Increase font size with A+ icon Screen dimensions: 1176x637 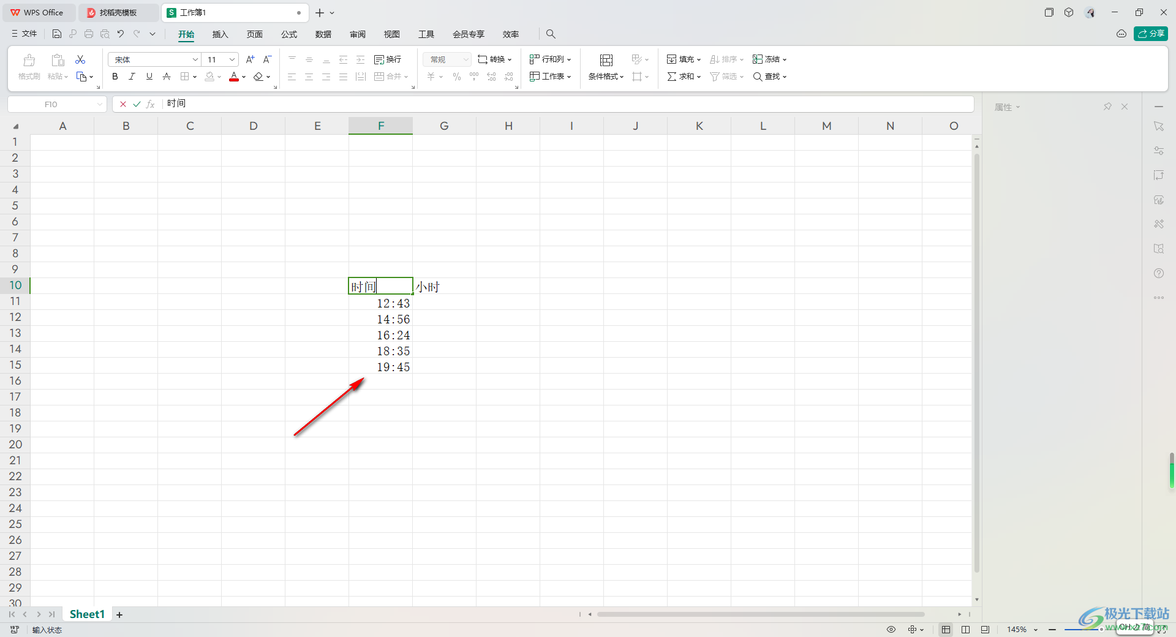250,59
